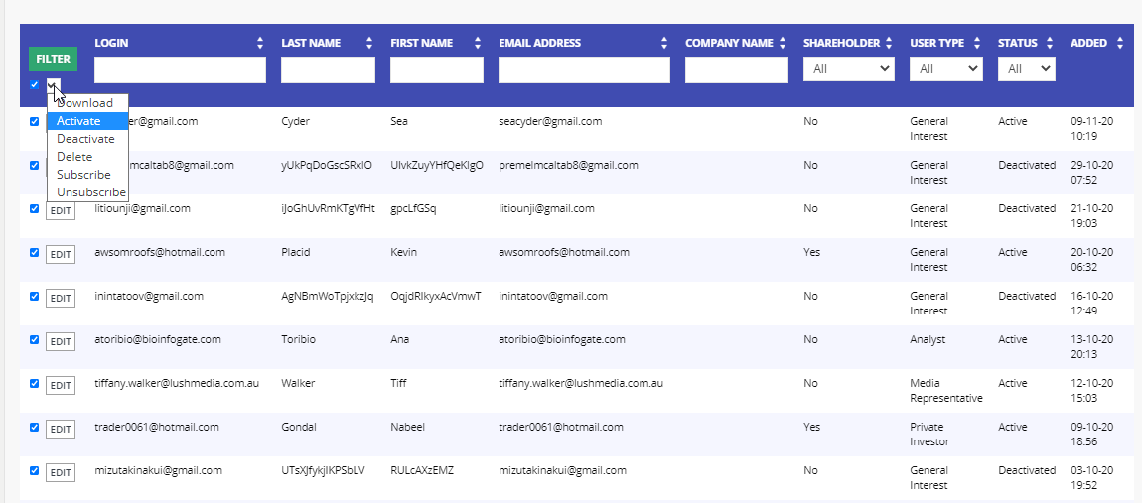Choose Delete from the bulk actions menu

(x=87, y=157)
